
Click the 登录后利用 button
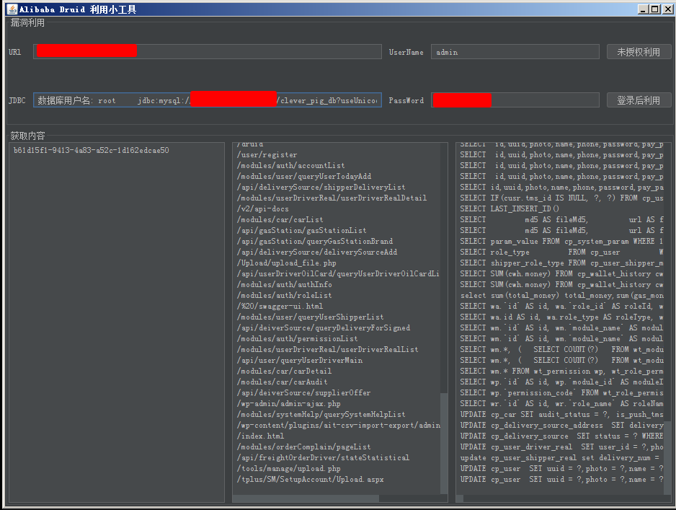tap(639, 100)
